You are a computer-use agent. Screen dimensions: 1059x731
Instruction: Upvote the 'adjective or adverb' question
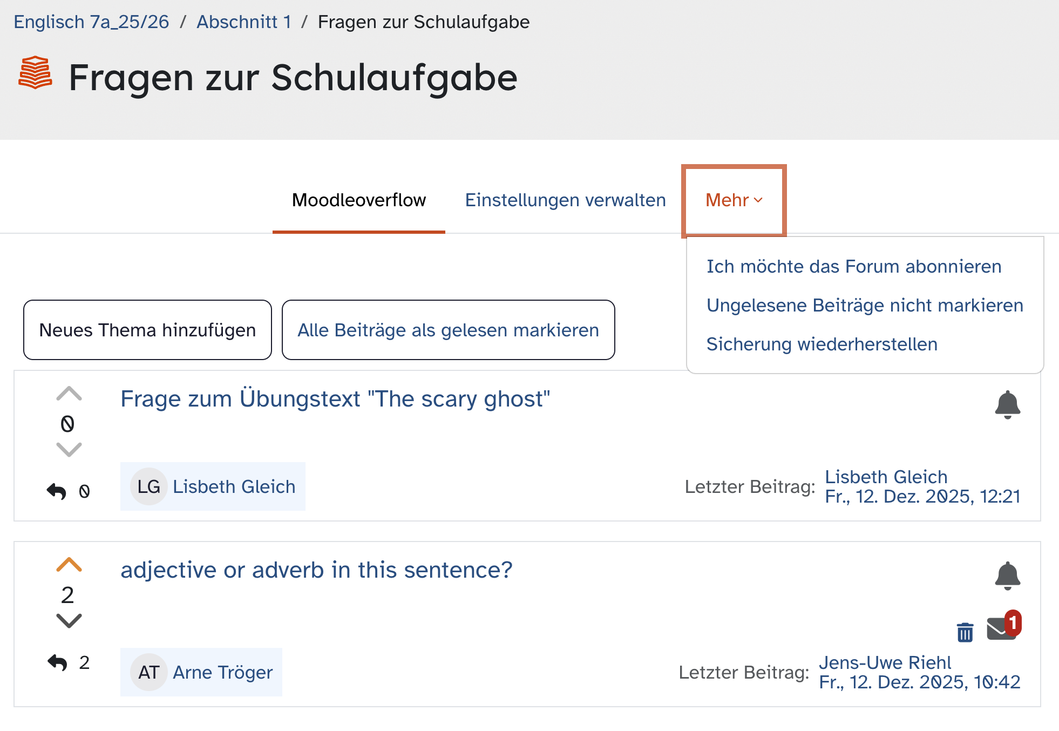click(69, 565)
